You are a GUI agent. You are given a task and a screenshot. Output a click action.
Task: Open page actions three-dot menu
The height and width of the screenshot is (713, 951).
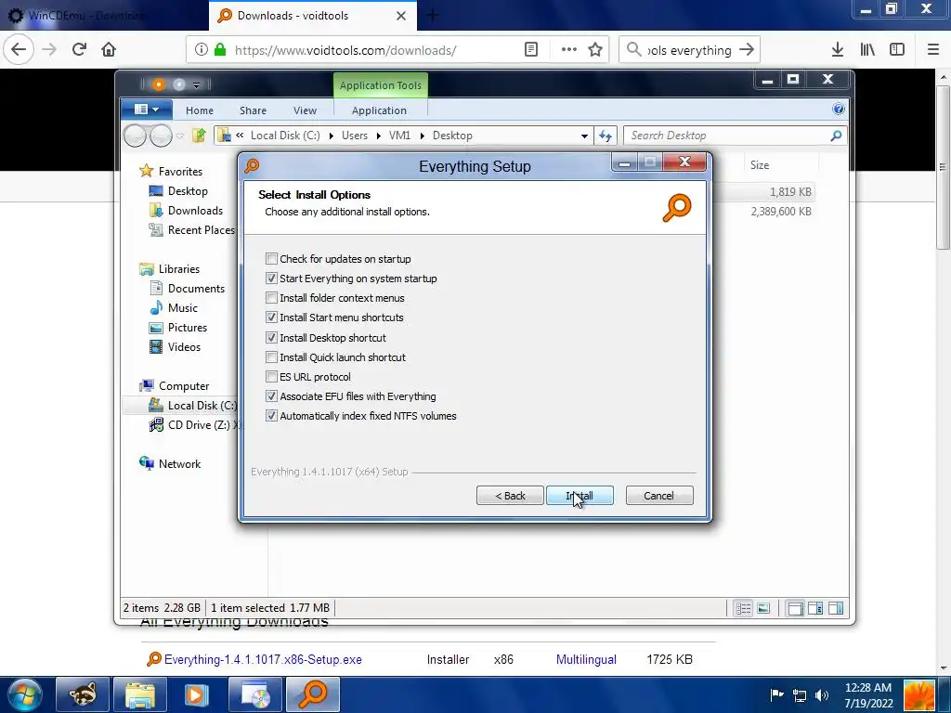click(569, 50)
